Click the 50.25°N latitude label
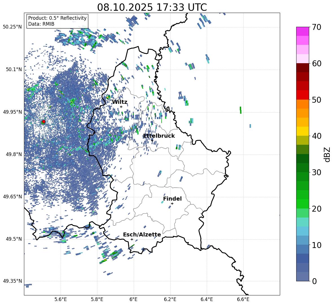The width and height of the screenshot is (334, 305). (x=12, y=27)
